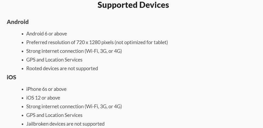Click 'GPS and Location Services' under Android
Image resolution: width=263 pixels, height=128 pixels.
[x=54, y=60]
